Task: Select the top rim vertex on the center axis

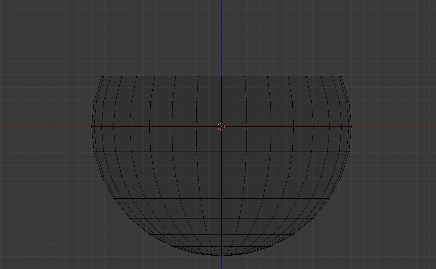Action: 221,77
